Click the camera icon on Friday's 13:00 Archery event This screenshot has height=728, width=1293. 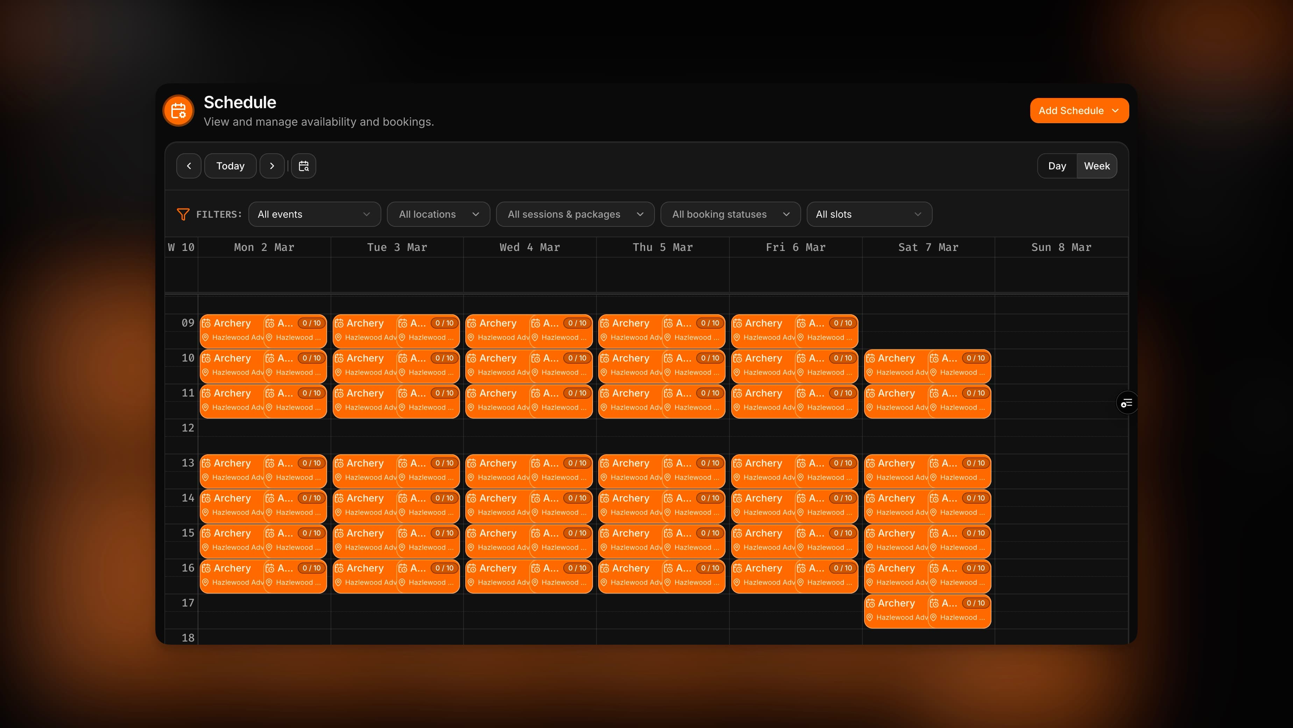(x=738, y=463)
